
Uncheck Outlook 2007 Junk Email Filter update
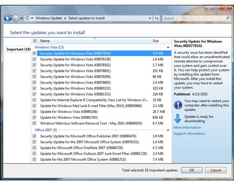coord(34,153)
